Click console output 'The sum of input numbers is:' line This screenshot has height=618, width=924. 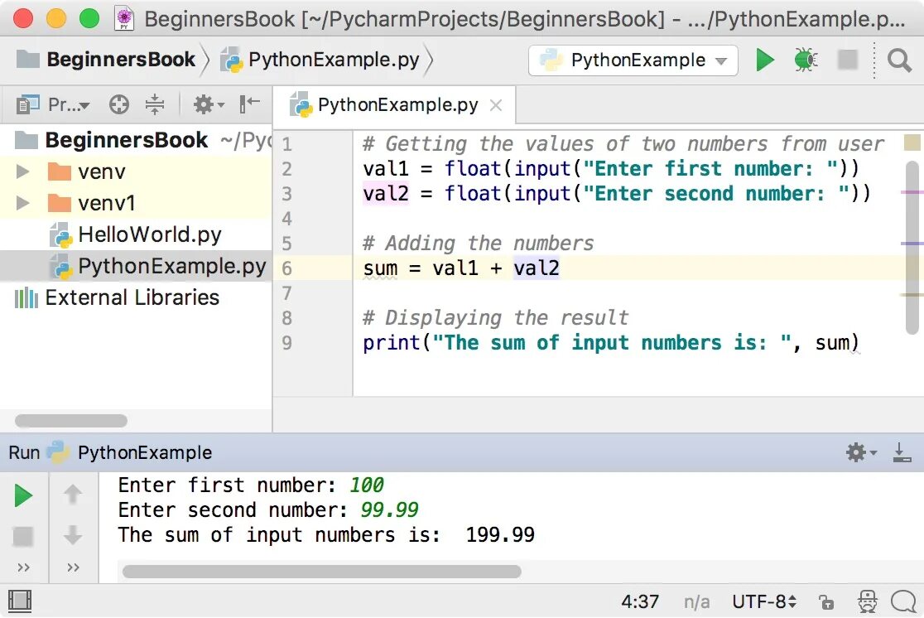coord(326,535)
